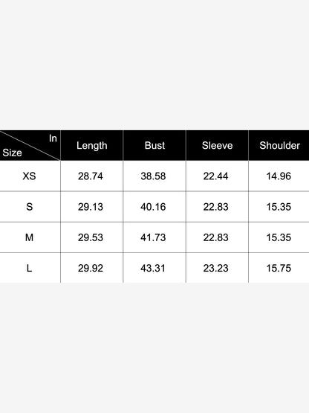Click the L bust value 43.31
Screen dimensions: 309x413
coord(153,268)
